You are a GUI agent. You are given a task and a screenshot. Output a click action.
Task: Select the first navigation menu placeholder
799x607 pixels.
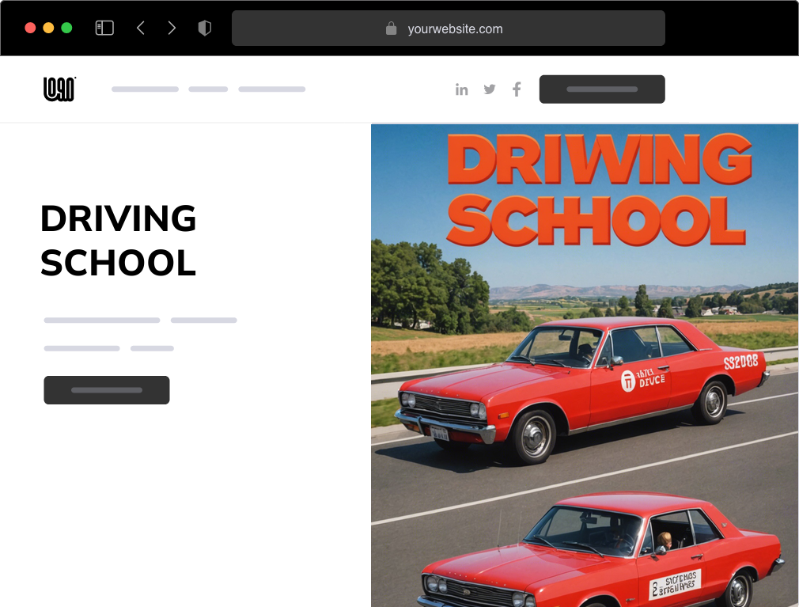145,89
